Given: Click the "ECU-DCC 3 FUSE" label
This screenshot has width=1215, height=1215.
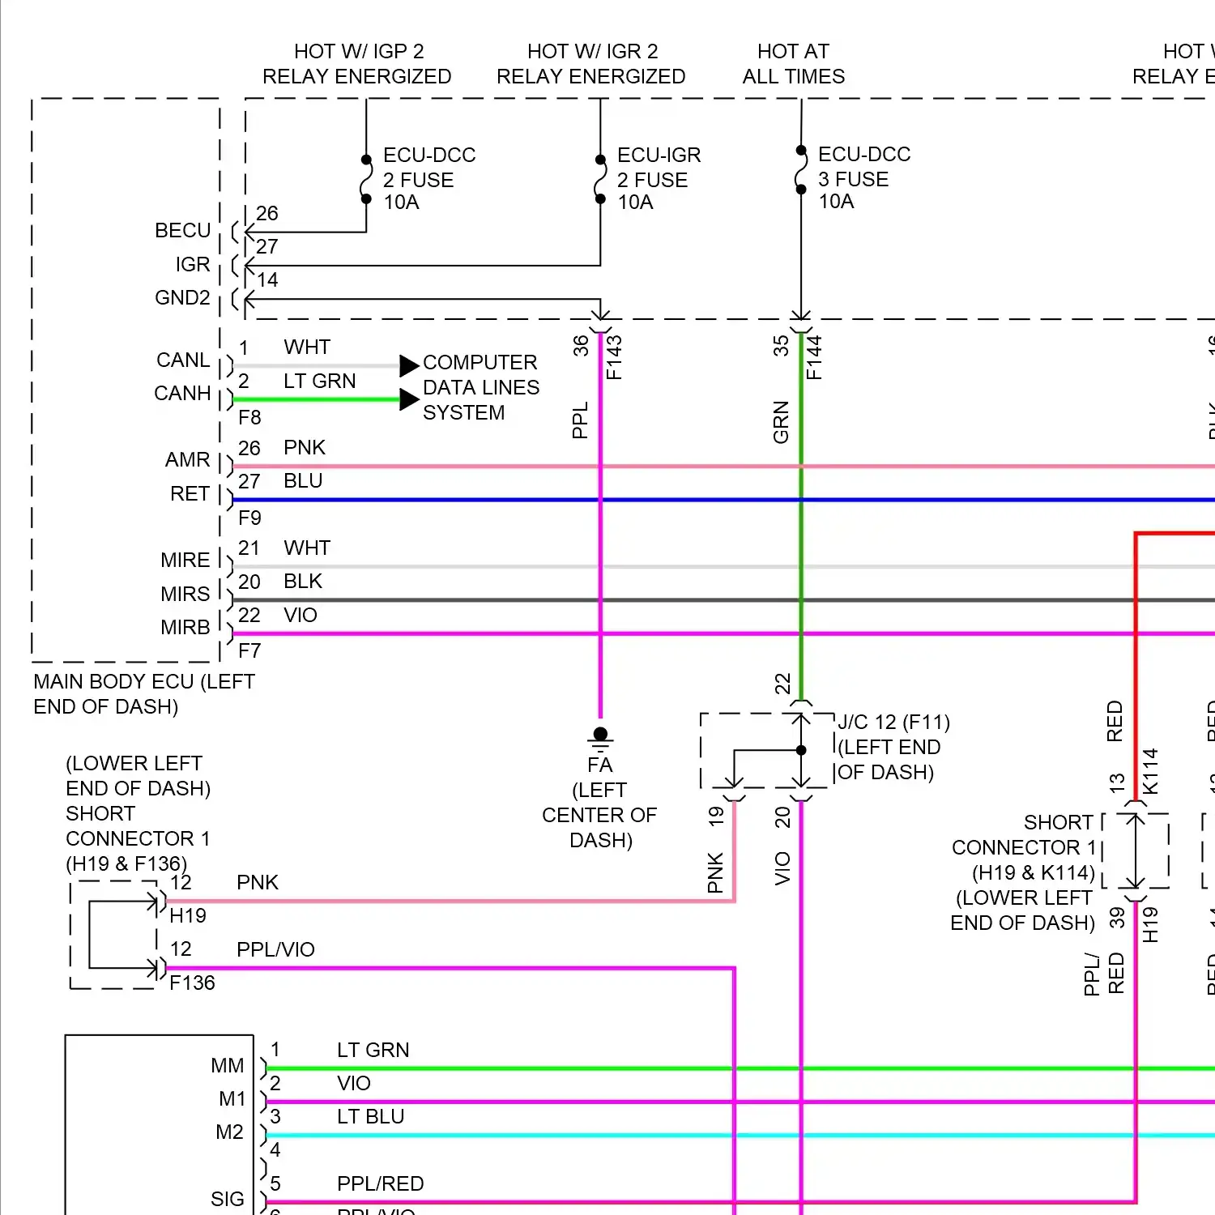Looking at the screenshot, I should tap(864, 166).
